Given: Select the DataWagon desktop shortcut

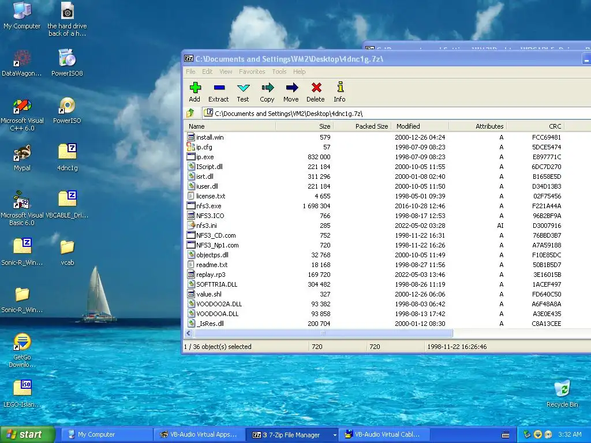Looking at the screenshot, I should point(22,63).
